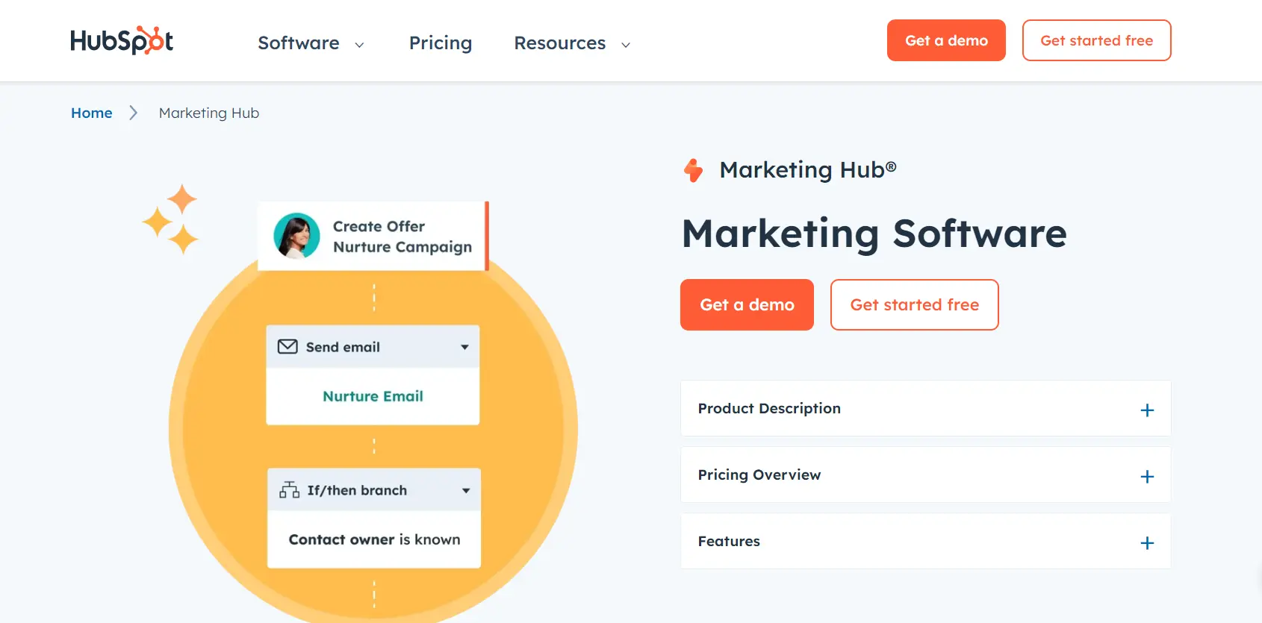Click the If/then branch tree icon
This screenshot has height=623, width=1262.
289,490
